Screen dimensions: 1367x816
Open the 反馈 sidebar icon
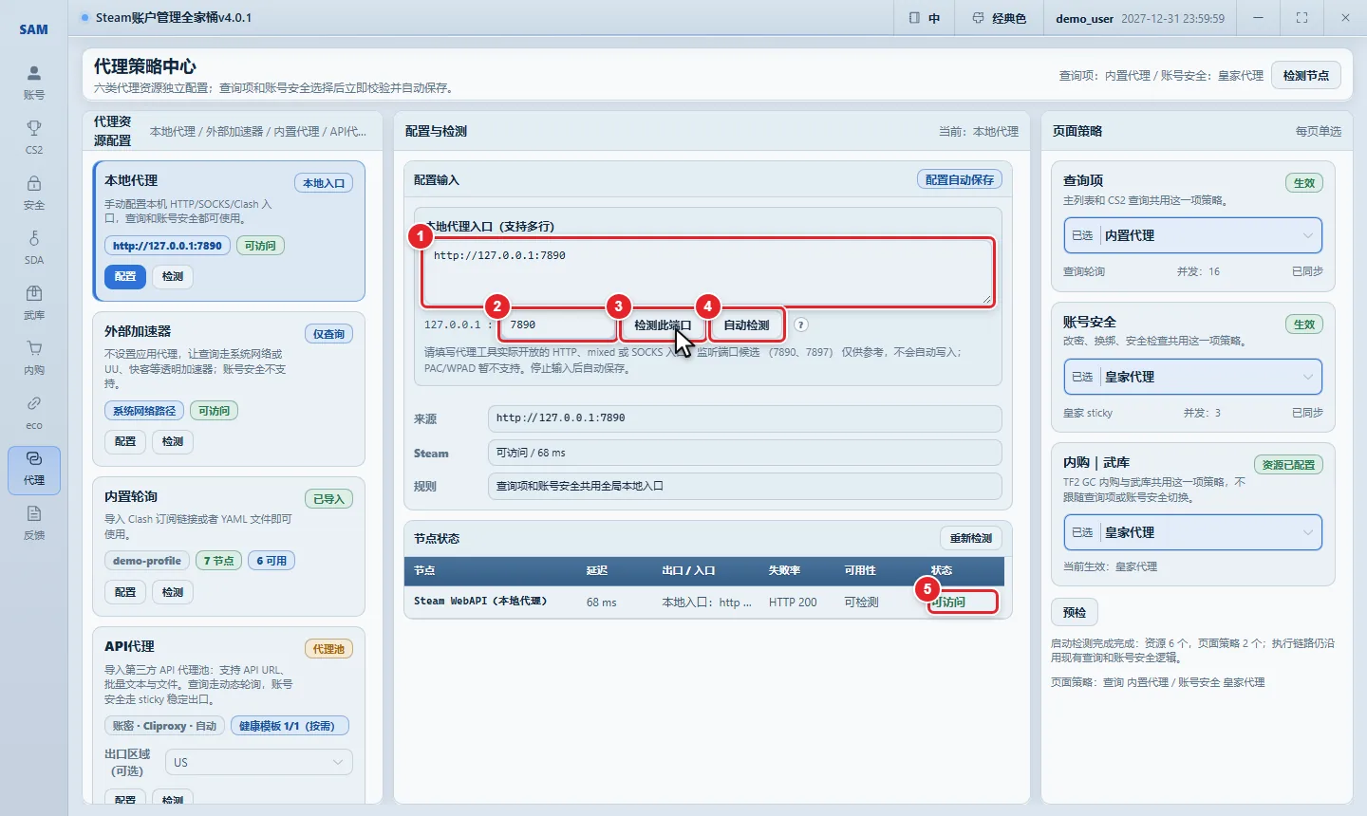(34, 523)
